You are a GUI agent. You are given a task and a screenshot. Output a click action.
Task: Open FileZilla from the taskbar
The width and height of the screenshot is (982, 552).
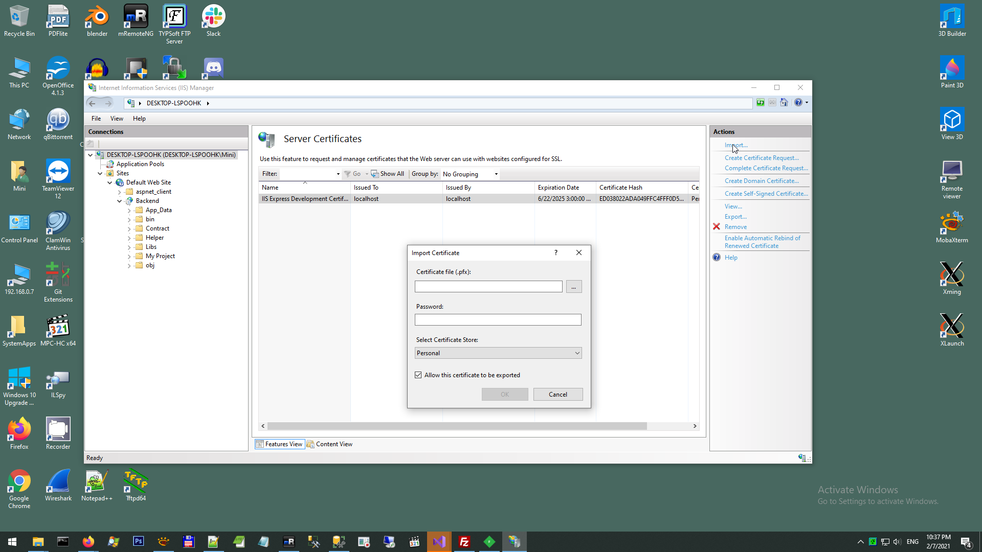(x=464, y=542)
